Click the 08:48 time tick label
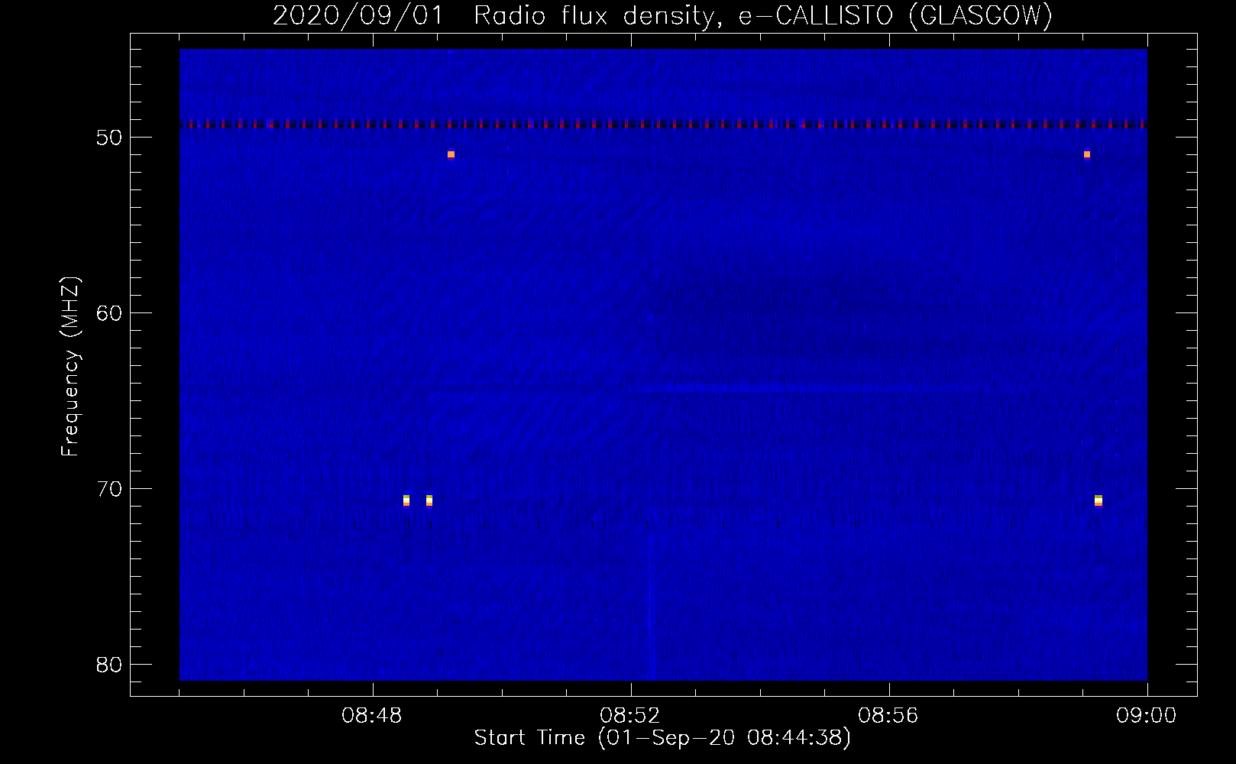The height and width of the screenshot is (764, 1236). tap(372, 716)
